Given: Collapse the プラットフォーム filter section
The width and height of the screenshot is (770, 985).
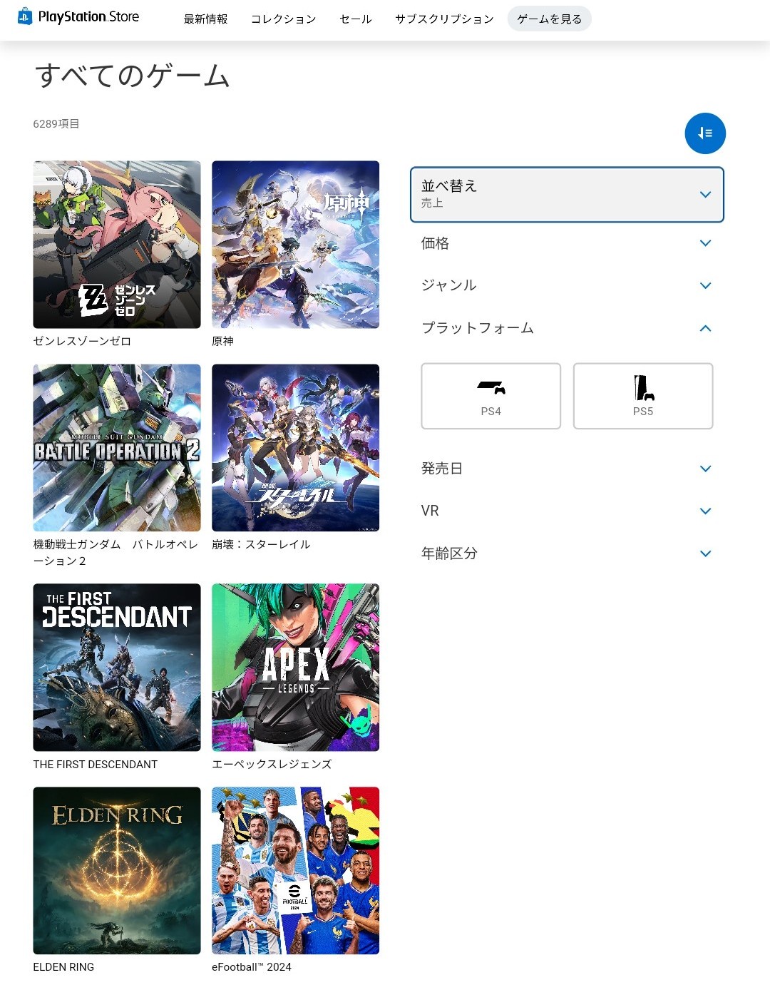Looking at the screenshot, I should click(567, 328).
